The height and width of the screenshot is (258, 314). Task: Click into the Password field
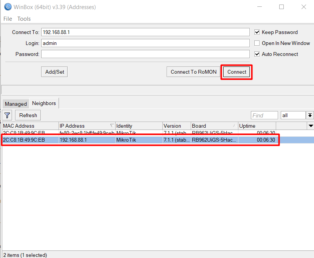[145, 54]
